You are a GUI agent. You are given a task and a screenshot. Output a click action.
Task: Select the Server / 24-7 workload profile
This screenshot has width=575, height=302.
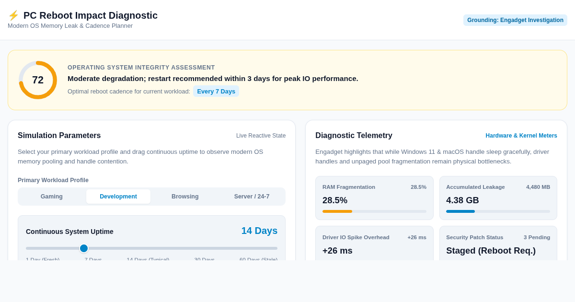pyautogui.click(x=252, y=197)
